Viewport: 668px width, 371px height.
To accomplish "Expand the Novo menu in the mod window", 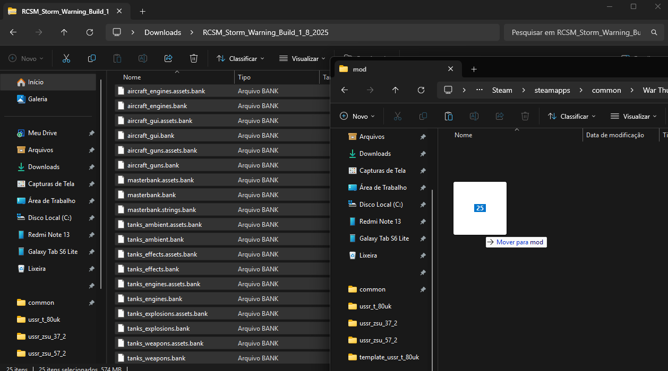I will click(x=357, y=116).
